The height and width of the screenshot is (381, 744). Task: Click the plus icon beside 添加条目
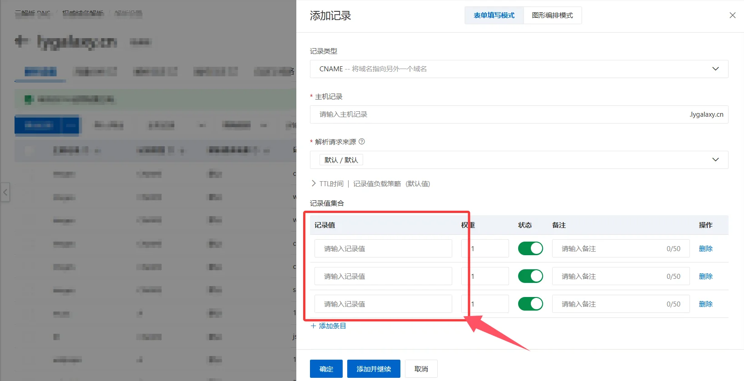point(313,326)
